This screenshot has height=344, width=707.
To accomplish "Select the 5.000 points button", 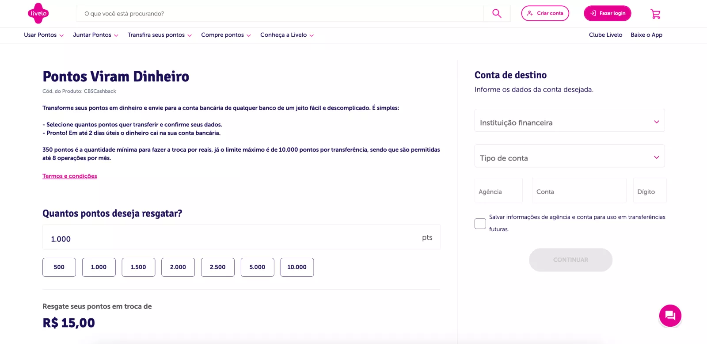I will tap(257, 267).
